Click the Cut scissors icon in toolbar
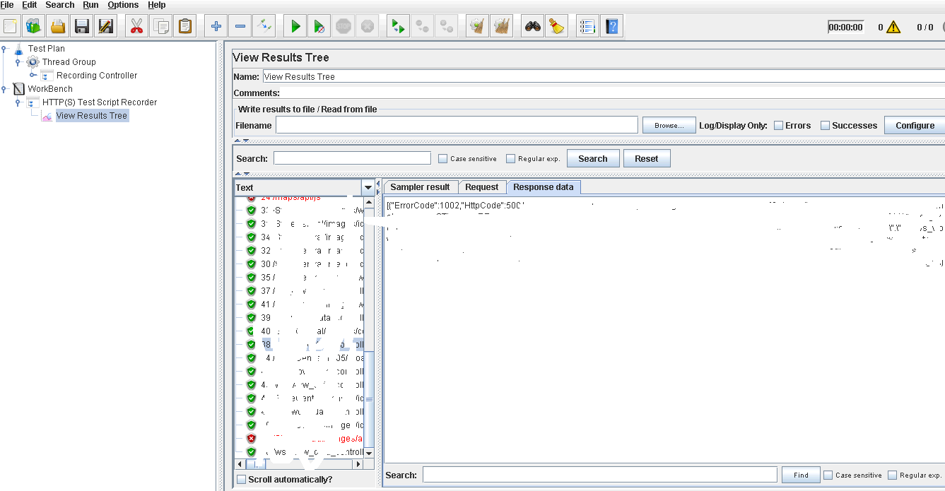This screenshot has width=945, height=491. click(136, 27)
